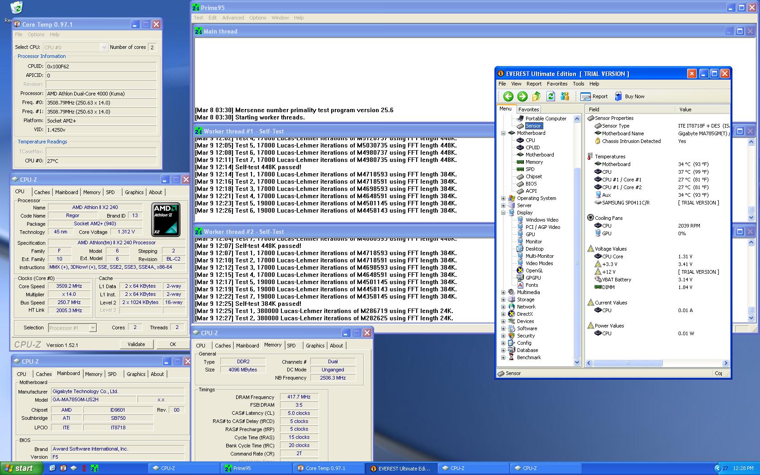Image resolution: width=760 pixels, height=475 pixels.
Task: Click the Windows start button
Action: pyautogui.click(x=21, y=468)
